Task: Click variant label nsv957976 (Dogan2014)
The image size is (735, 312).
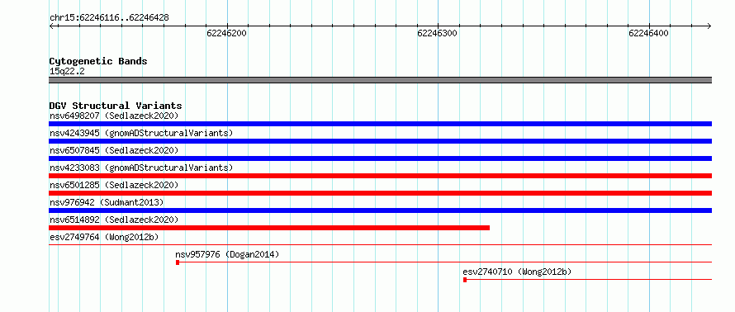Action: coord(227,254)
